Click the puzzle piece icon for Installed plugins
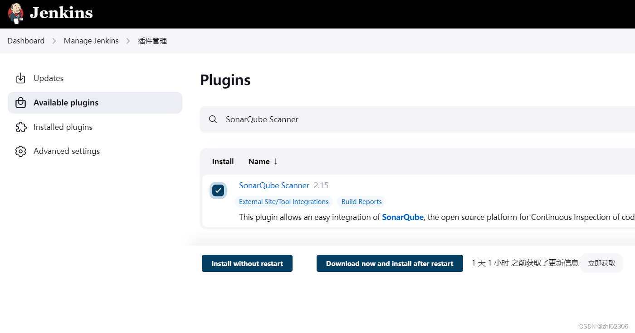Viewport: 635px width, 333px height. [21, 127]
